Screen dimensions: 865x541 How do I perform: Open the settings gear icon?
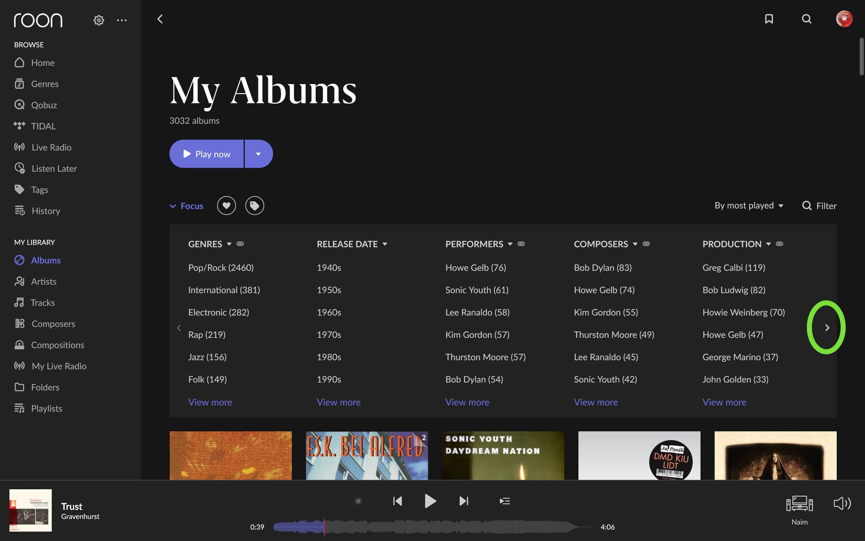99,20
